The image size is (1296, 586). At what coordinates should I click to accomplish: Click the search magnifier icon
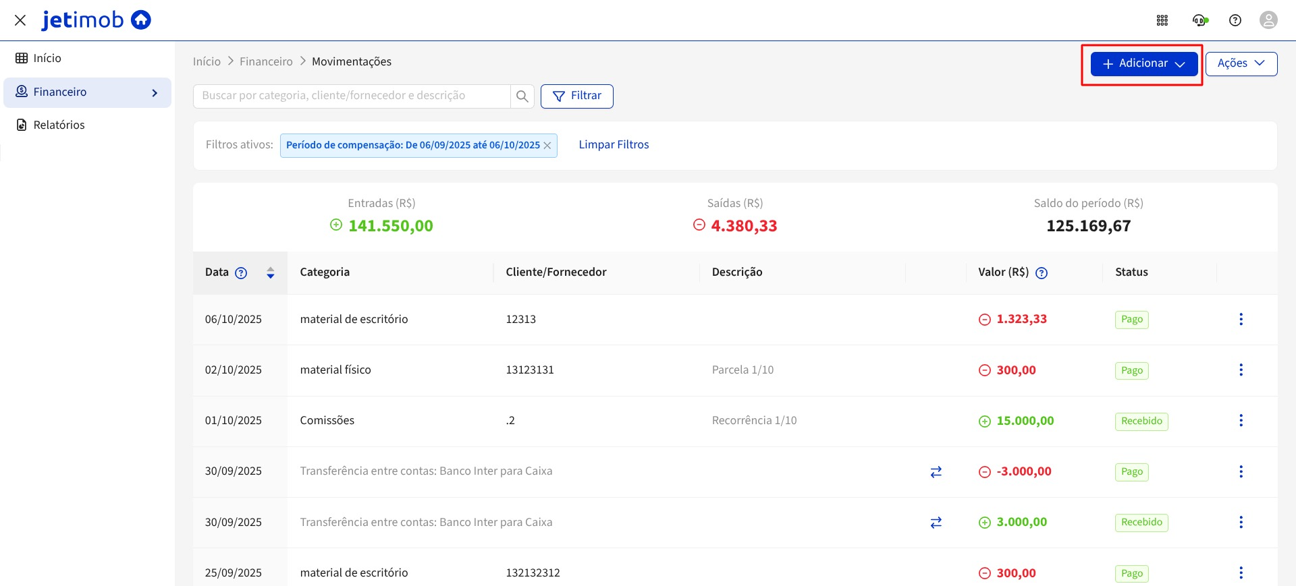coord(522,96)
